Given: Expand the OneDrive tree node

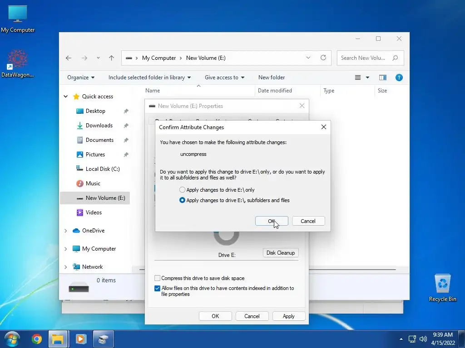Looking at the screenshot, I should coord(66,231).
